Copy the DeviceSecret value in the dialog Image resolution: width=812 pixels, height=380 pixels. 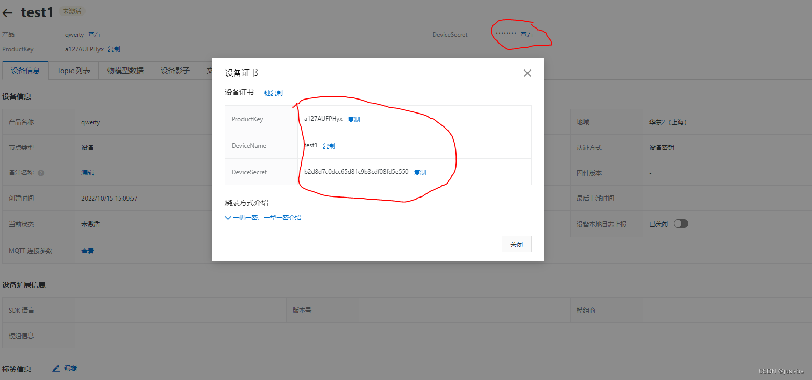pyautogui.click(x=420, y=172)
